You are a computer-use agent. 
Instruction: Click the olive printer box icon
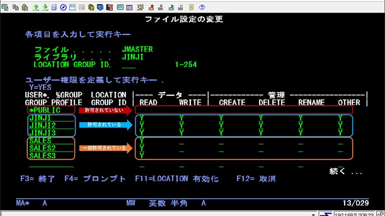coord(91,7)
